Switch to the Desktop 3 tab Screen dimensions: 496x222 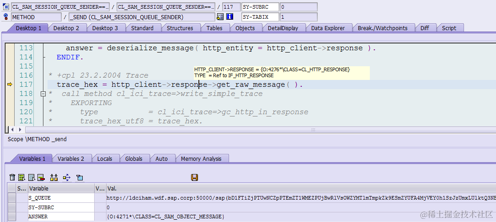coord(105,28)
